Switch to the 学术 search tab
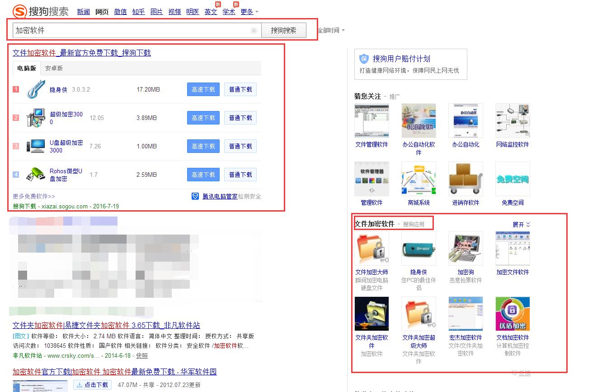 tap(229, 12)
